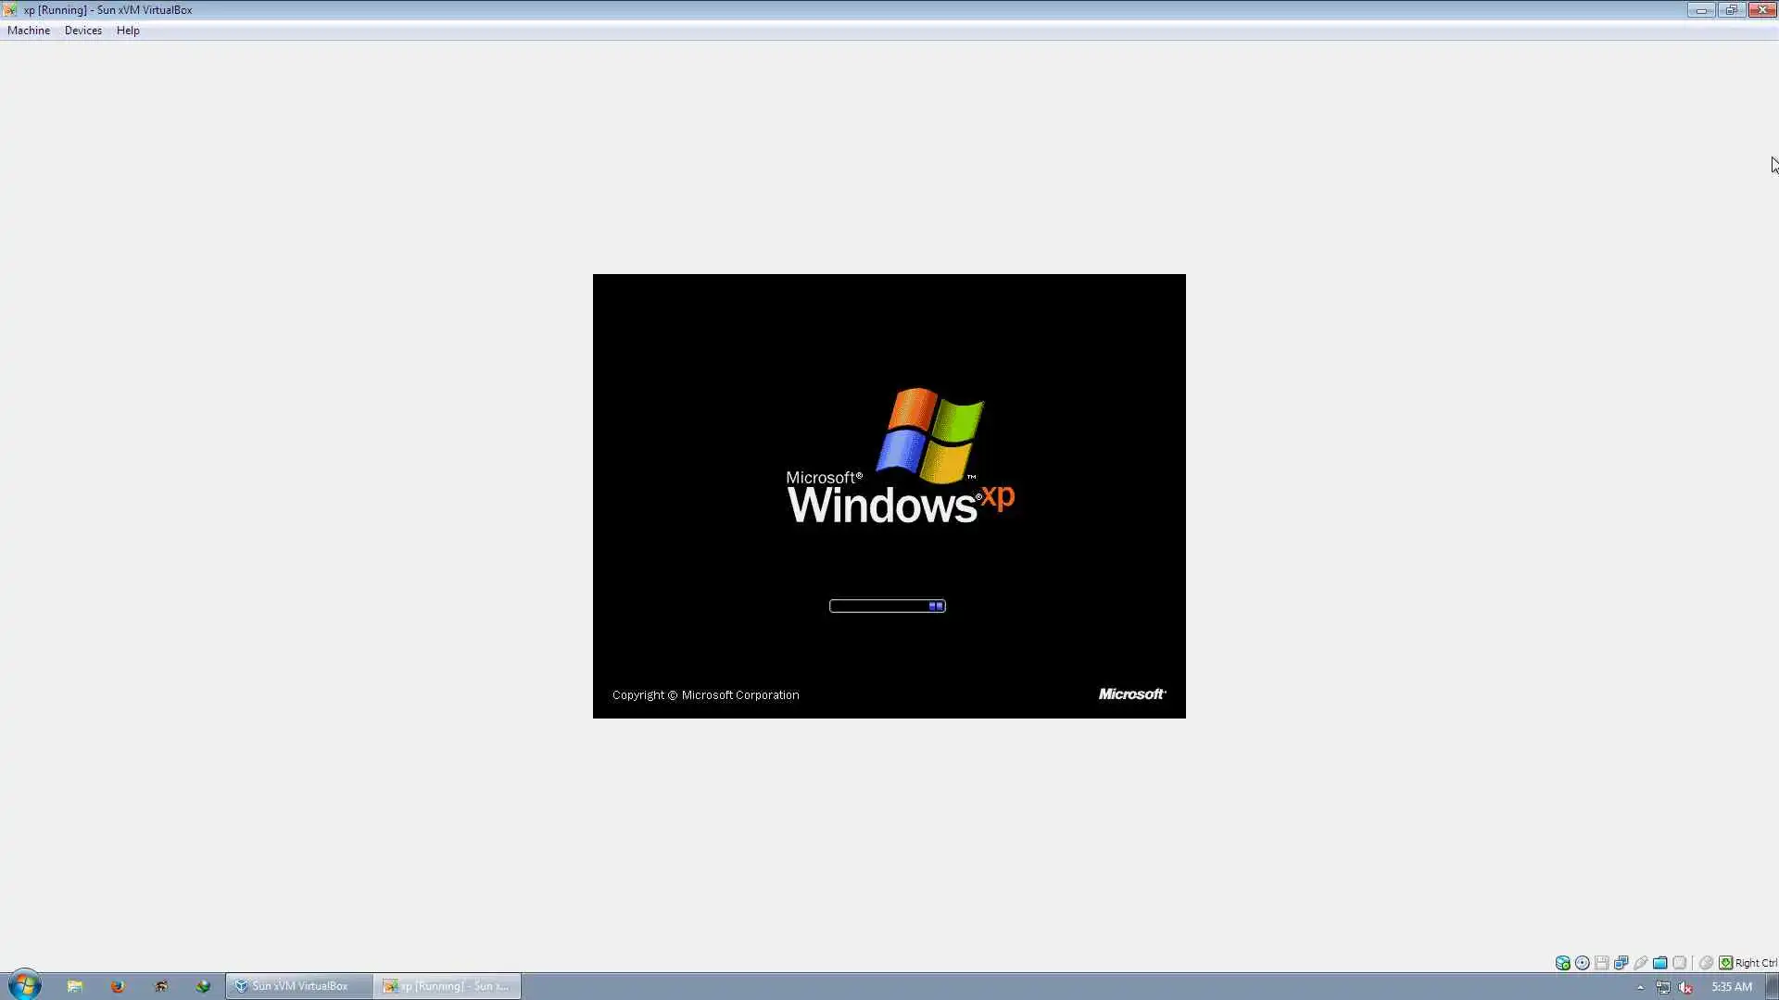Open the shared folders status icon
The image size is (1779, 1000).
point(1659,963)
